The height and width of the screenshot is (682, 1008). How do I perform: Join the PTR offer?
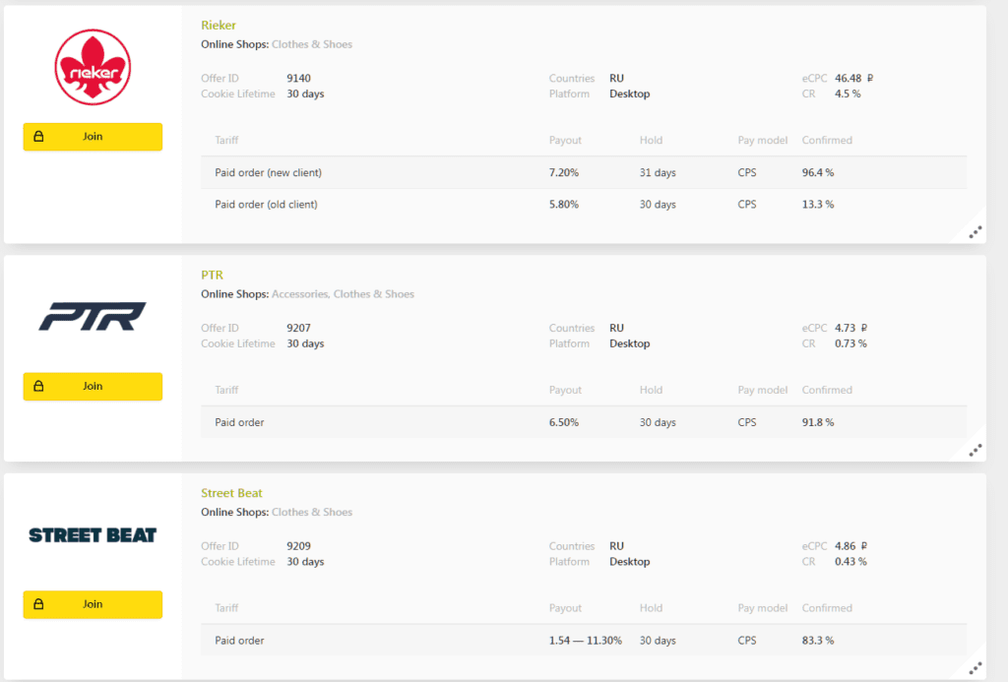pos(93,387)
